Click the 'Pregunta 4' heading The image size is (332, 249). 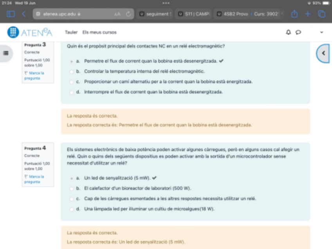[35, 148]
